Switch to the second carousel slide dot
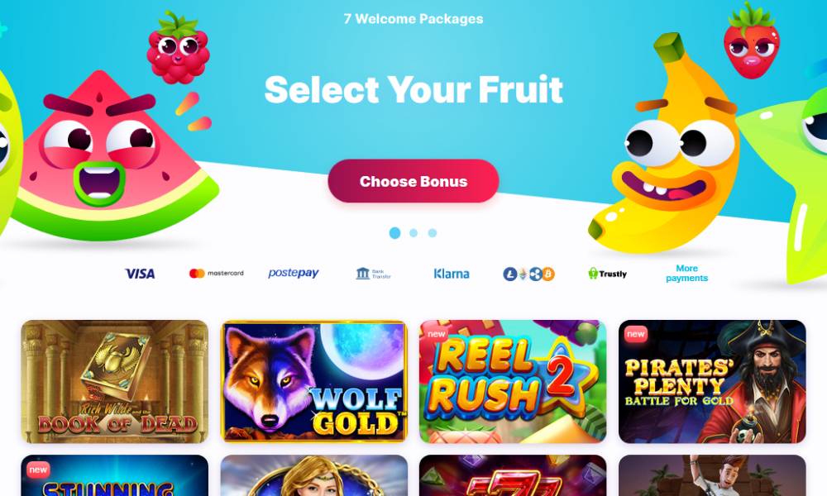 (x=413, y=233)
